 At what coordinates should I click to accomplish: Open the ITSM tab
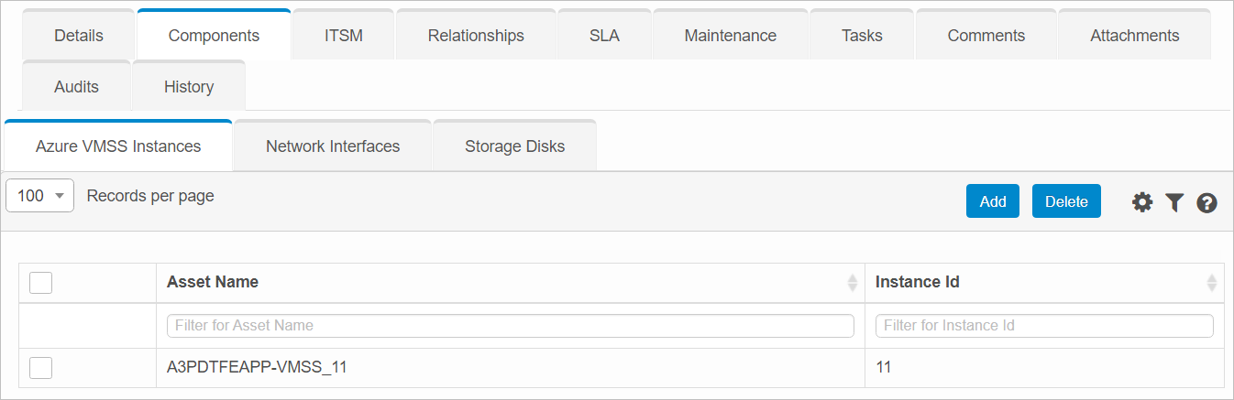[x=343, y=36]
